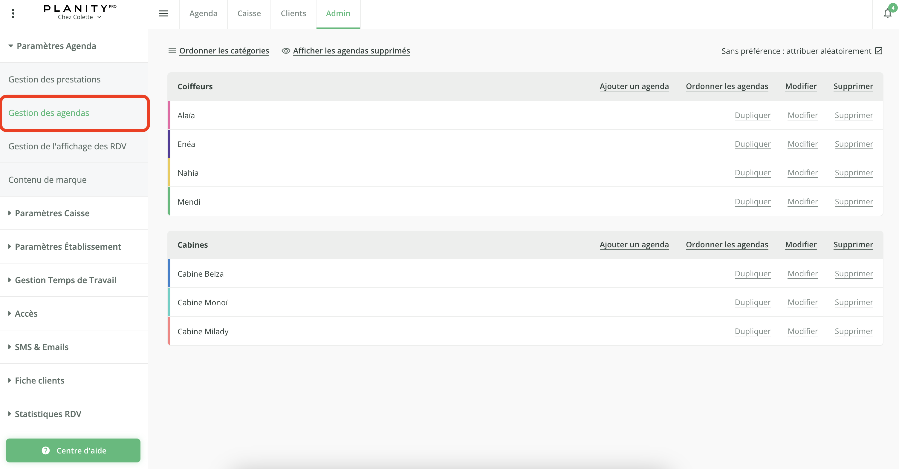Open the notifications bell
Viewport: 899px width, 469px height.
click(x=887, y=14)
